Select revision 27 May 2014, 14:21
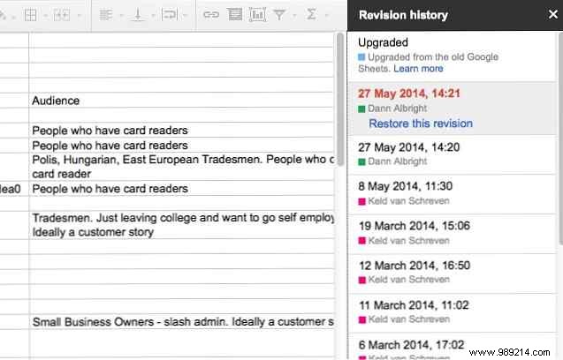Screen dimensions: 563x360 [x=452, y=109]
